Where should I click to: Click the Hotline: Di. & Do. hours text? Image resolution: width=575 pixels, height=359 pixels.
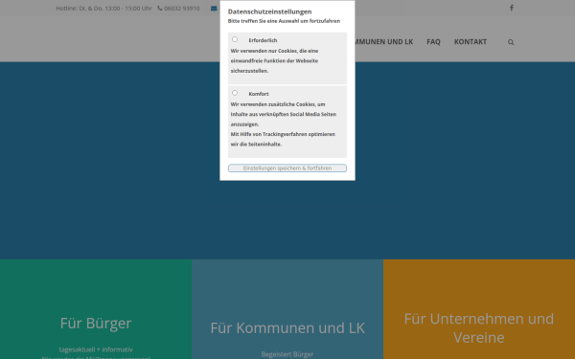103,8
